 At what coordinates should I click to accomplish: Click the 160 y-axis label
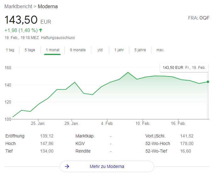coord(8,68)
